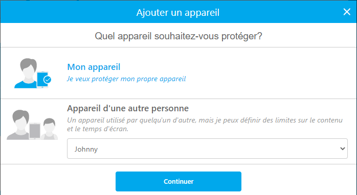Close the Ajouter un appareil dialog

click(347, 12)
